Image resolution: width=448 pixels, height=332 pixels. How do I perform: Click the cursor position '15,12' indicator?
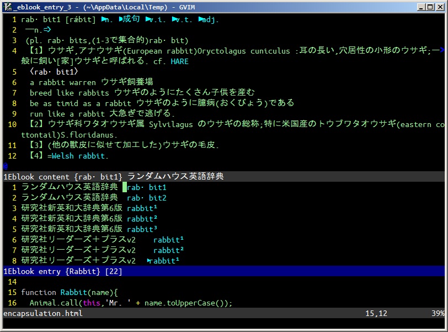coord(376,313)
